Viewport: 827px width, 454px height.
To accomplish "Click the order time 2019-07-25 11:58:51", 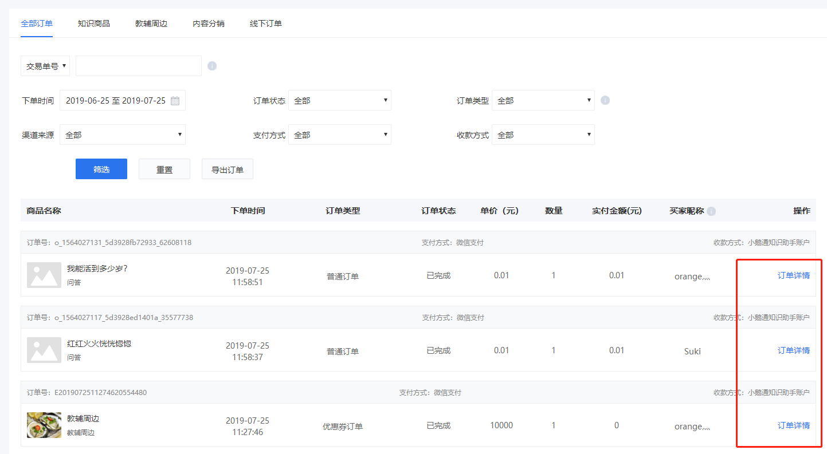I will (x=248, y=276).
